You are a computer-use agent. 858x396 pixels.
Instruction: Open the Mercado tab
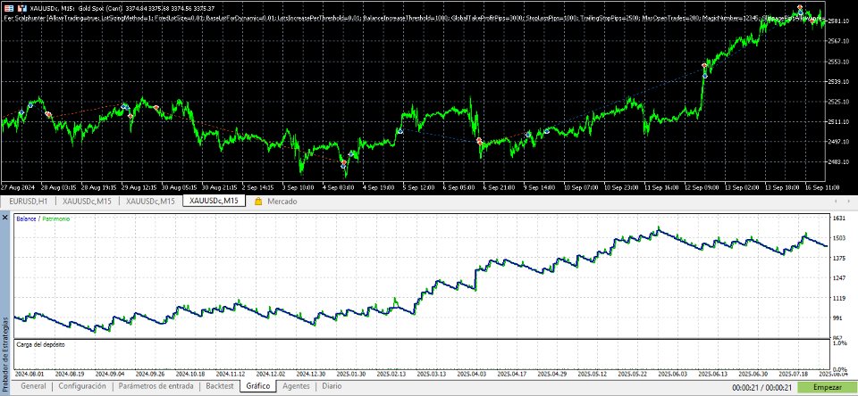coord(282,201)
